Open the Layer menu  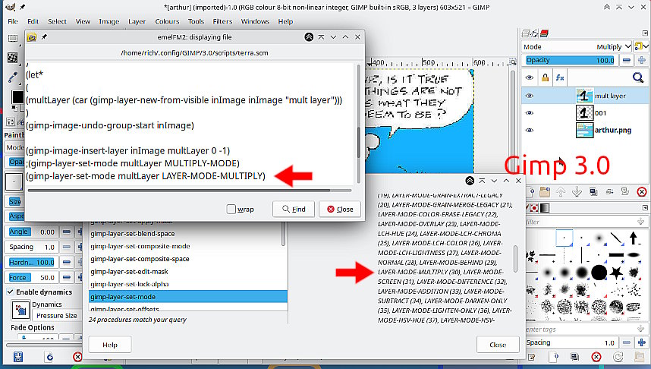point(137,21)
